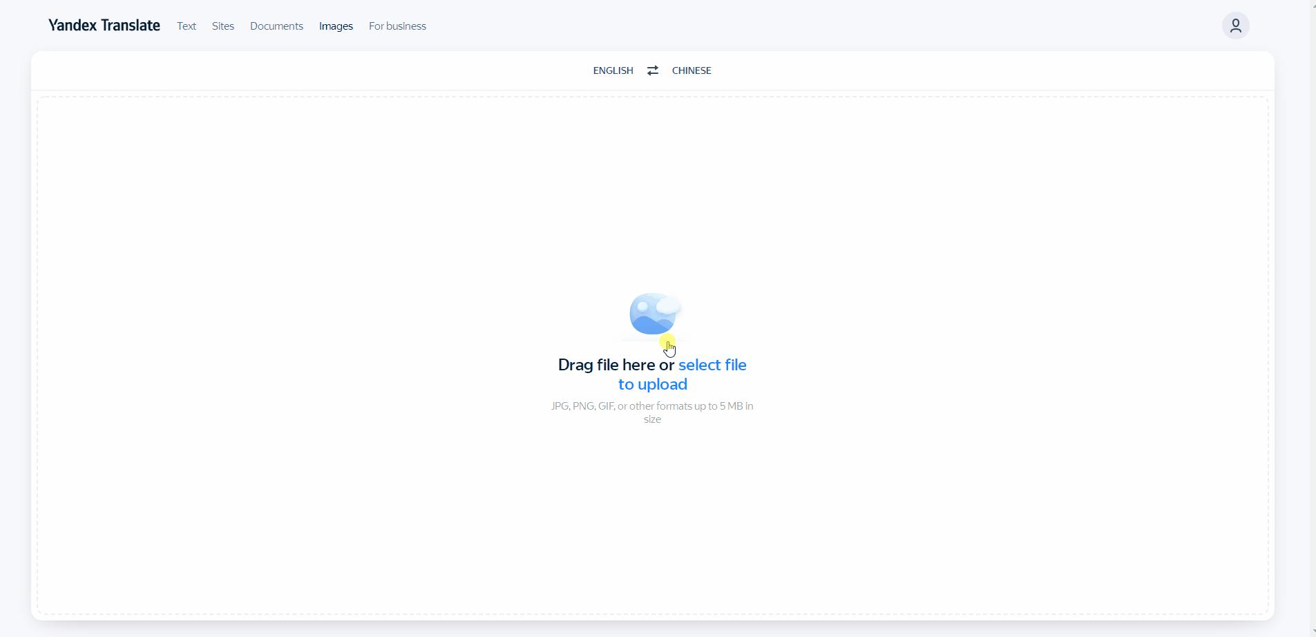
Task: Click the JPG, PNG, GIF formats note
Action: (652, 412)
